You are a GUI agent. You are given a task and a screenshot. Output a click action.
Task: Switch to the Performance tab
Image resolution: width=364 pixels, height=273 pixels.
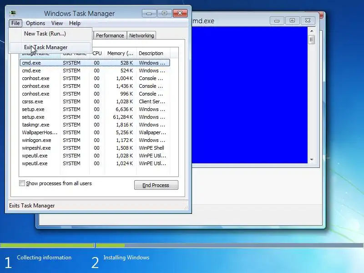pos(110,35)
